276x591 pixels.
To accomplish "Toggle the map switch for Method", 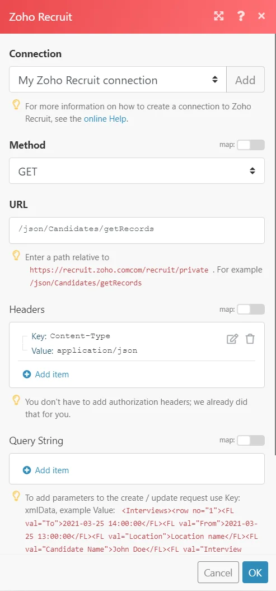I will [251, 145].
